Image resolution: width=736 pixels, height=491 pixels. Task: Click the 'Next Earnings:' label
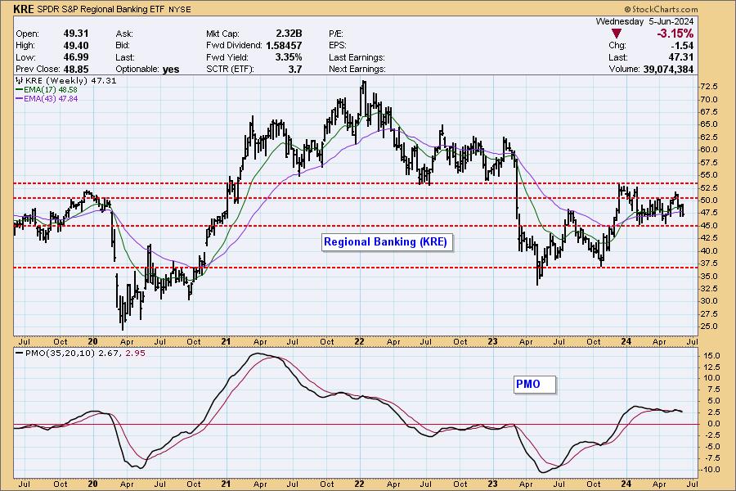[357, 69]
